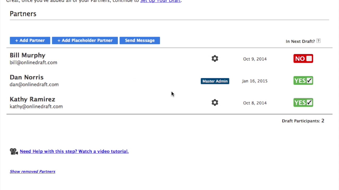Open the Set Up Your Draft link
This screenshot has width=339, height=190.
point(160,1)
